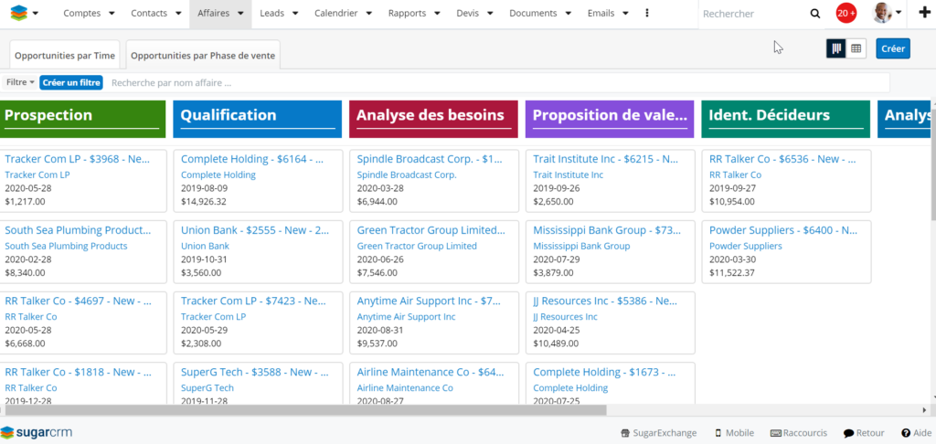
Task: Open the user profile avatar menu
Action: click(887, 13)
